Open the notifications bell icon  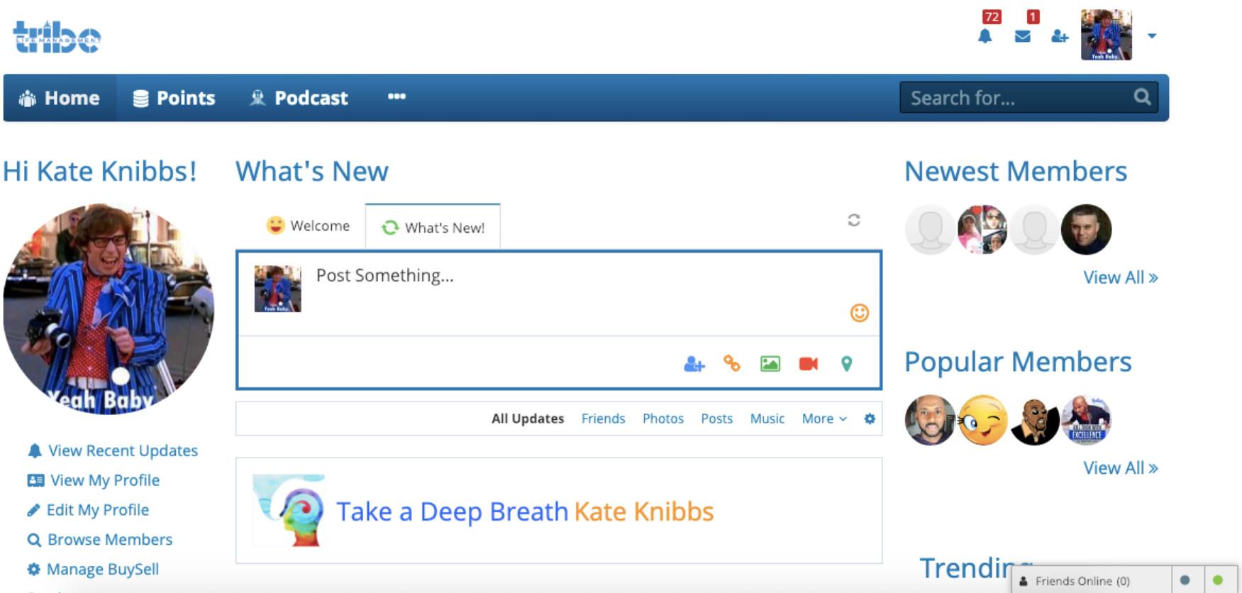click(985, 36)
